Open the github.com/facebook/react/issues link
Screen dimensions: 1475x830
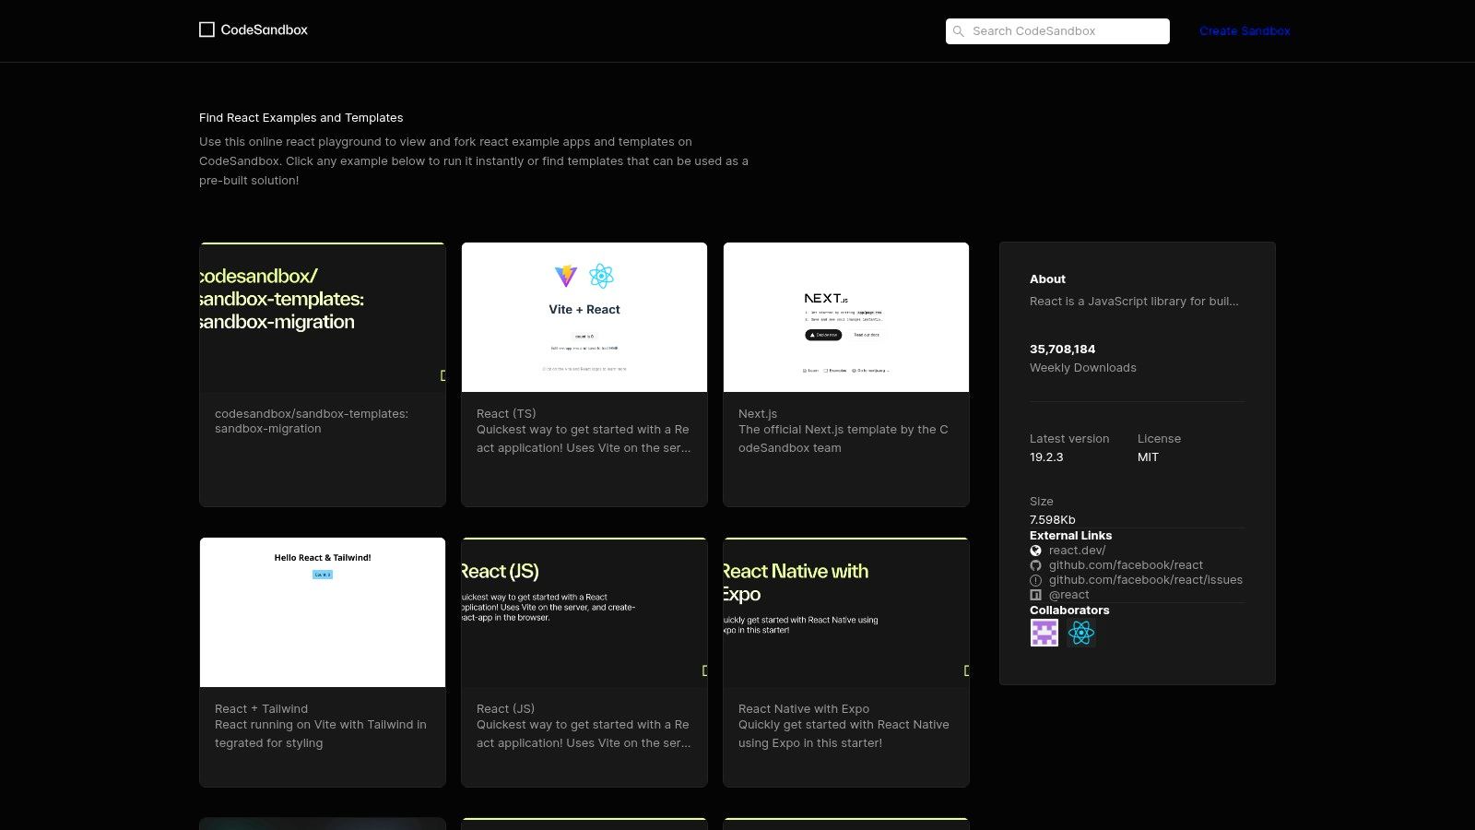[1146, 580]
